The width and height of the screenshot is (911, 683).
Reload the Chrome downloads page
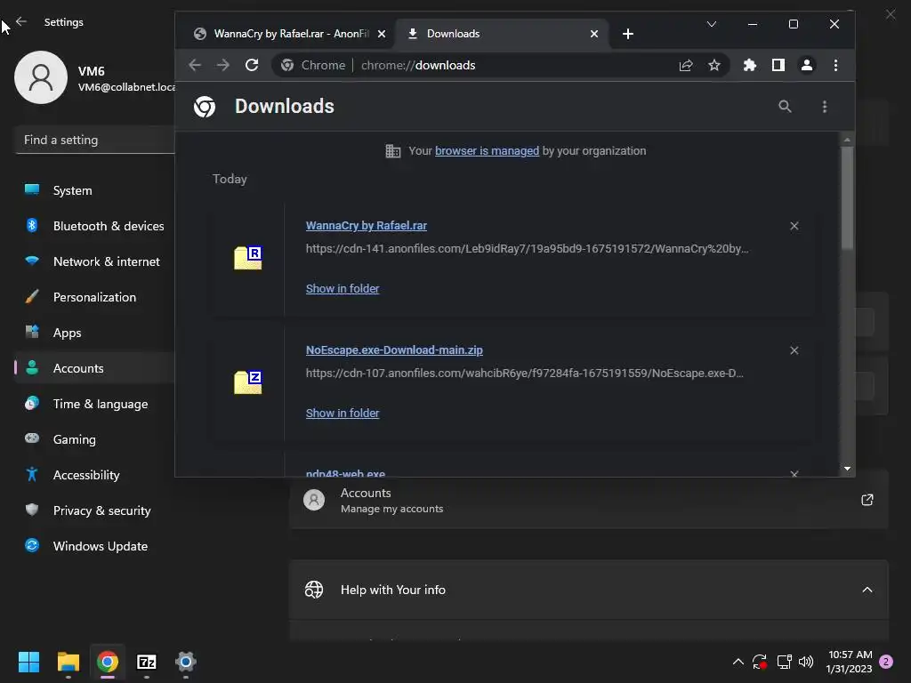coord(252,65)
